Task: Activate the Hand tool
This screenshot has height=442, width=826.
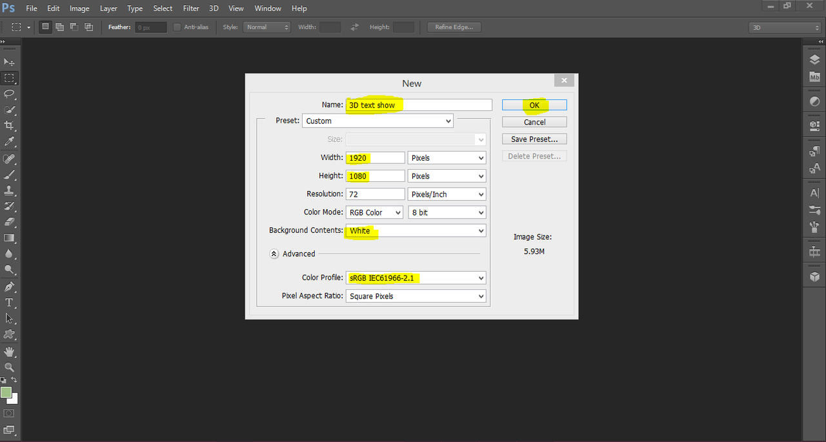Action: coord(9,351)
